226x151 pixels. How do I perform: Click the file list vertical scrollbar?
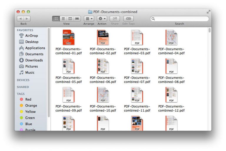210,30
